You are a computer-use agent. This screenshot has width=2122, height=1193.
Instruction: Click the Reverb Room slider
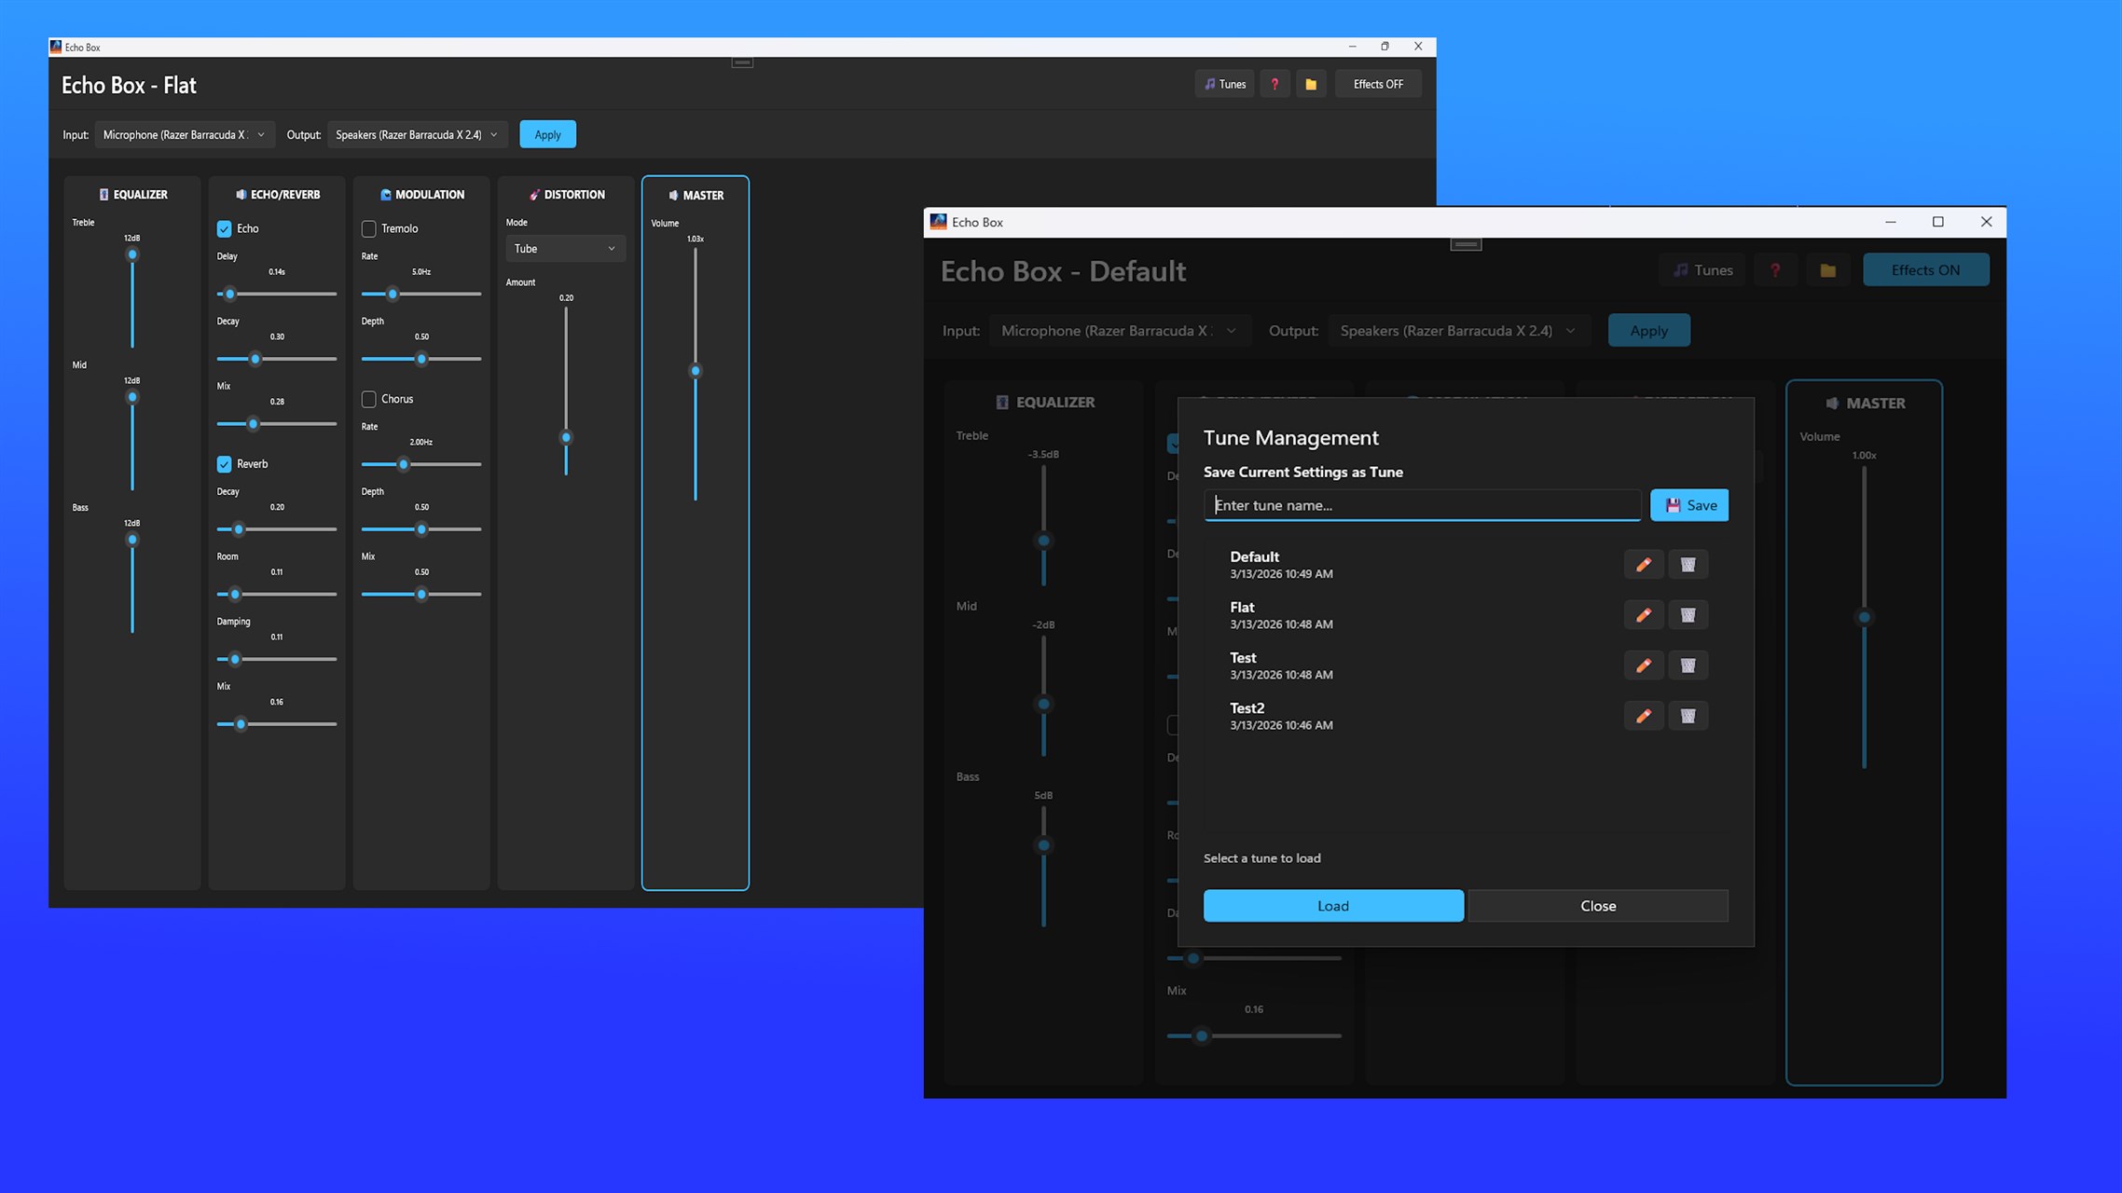click(277, 594)
